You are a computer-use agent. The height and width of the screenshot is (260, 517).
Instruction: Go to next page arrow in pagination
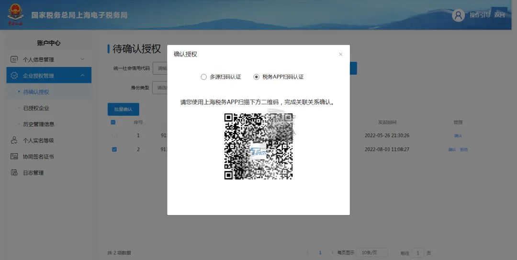pos(332,253)
